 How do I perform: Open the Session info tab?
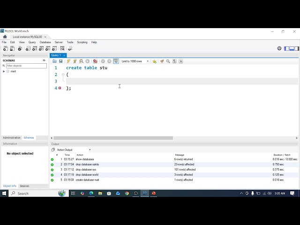click(24, 186)
